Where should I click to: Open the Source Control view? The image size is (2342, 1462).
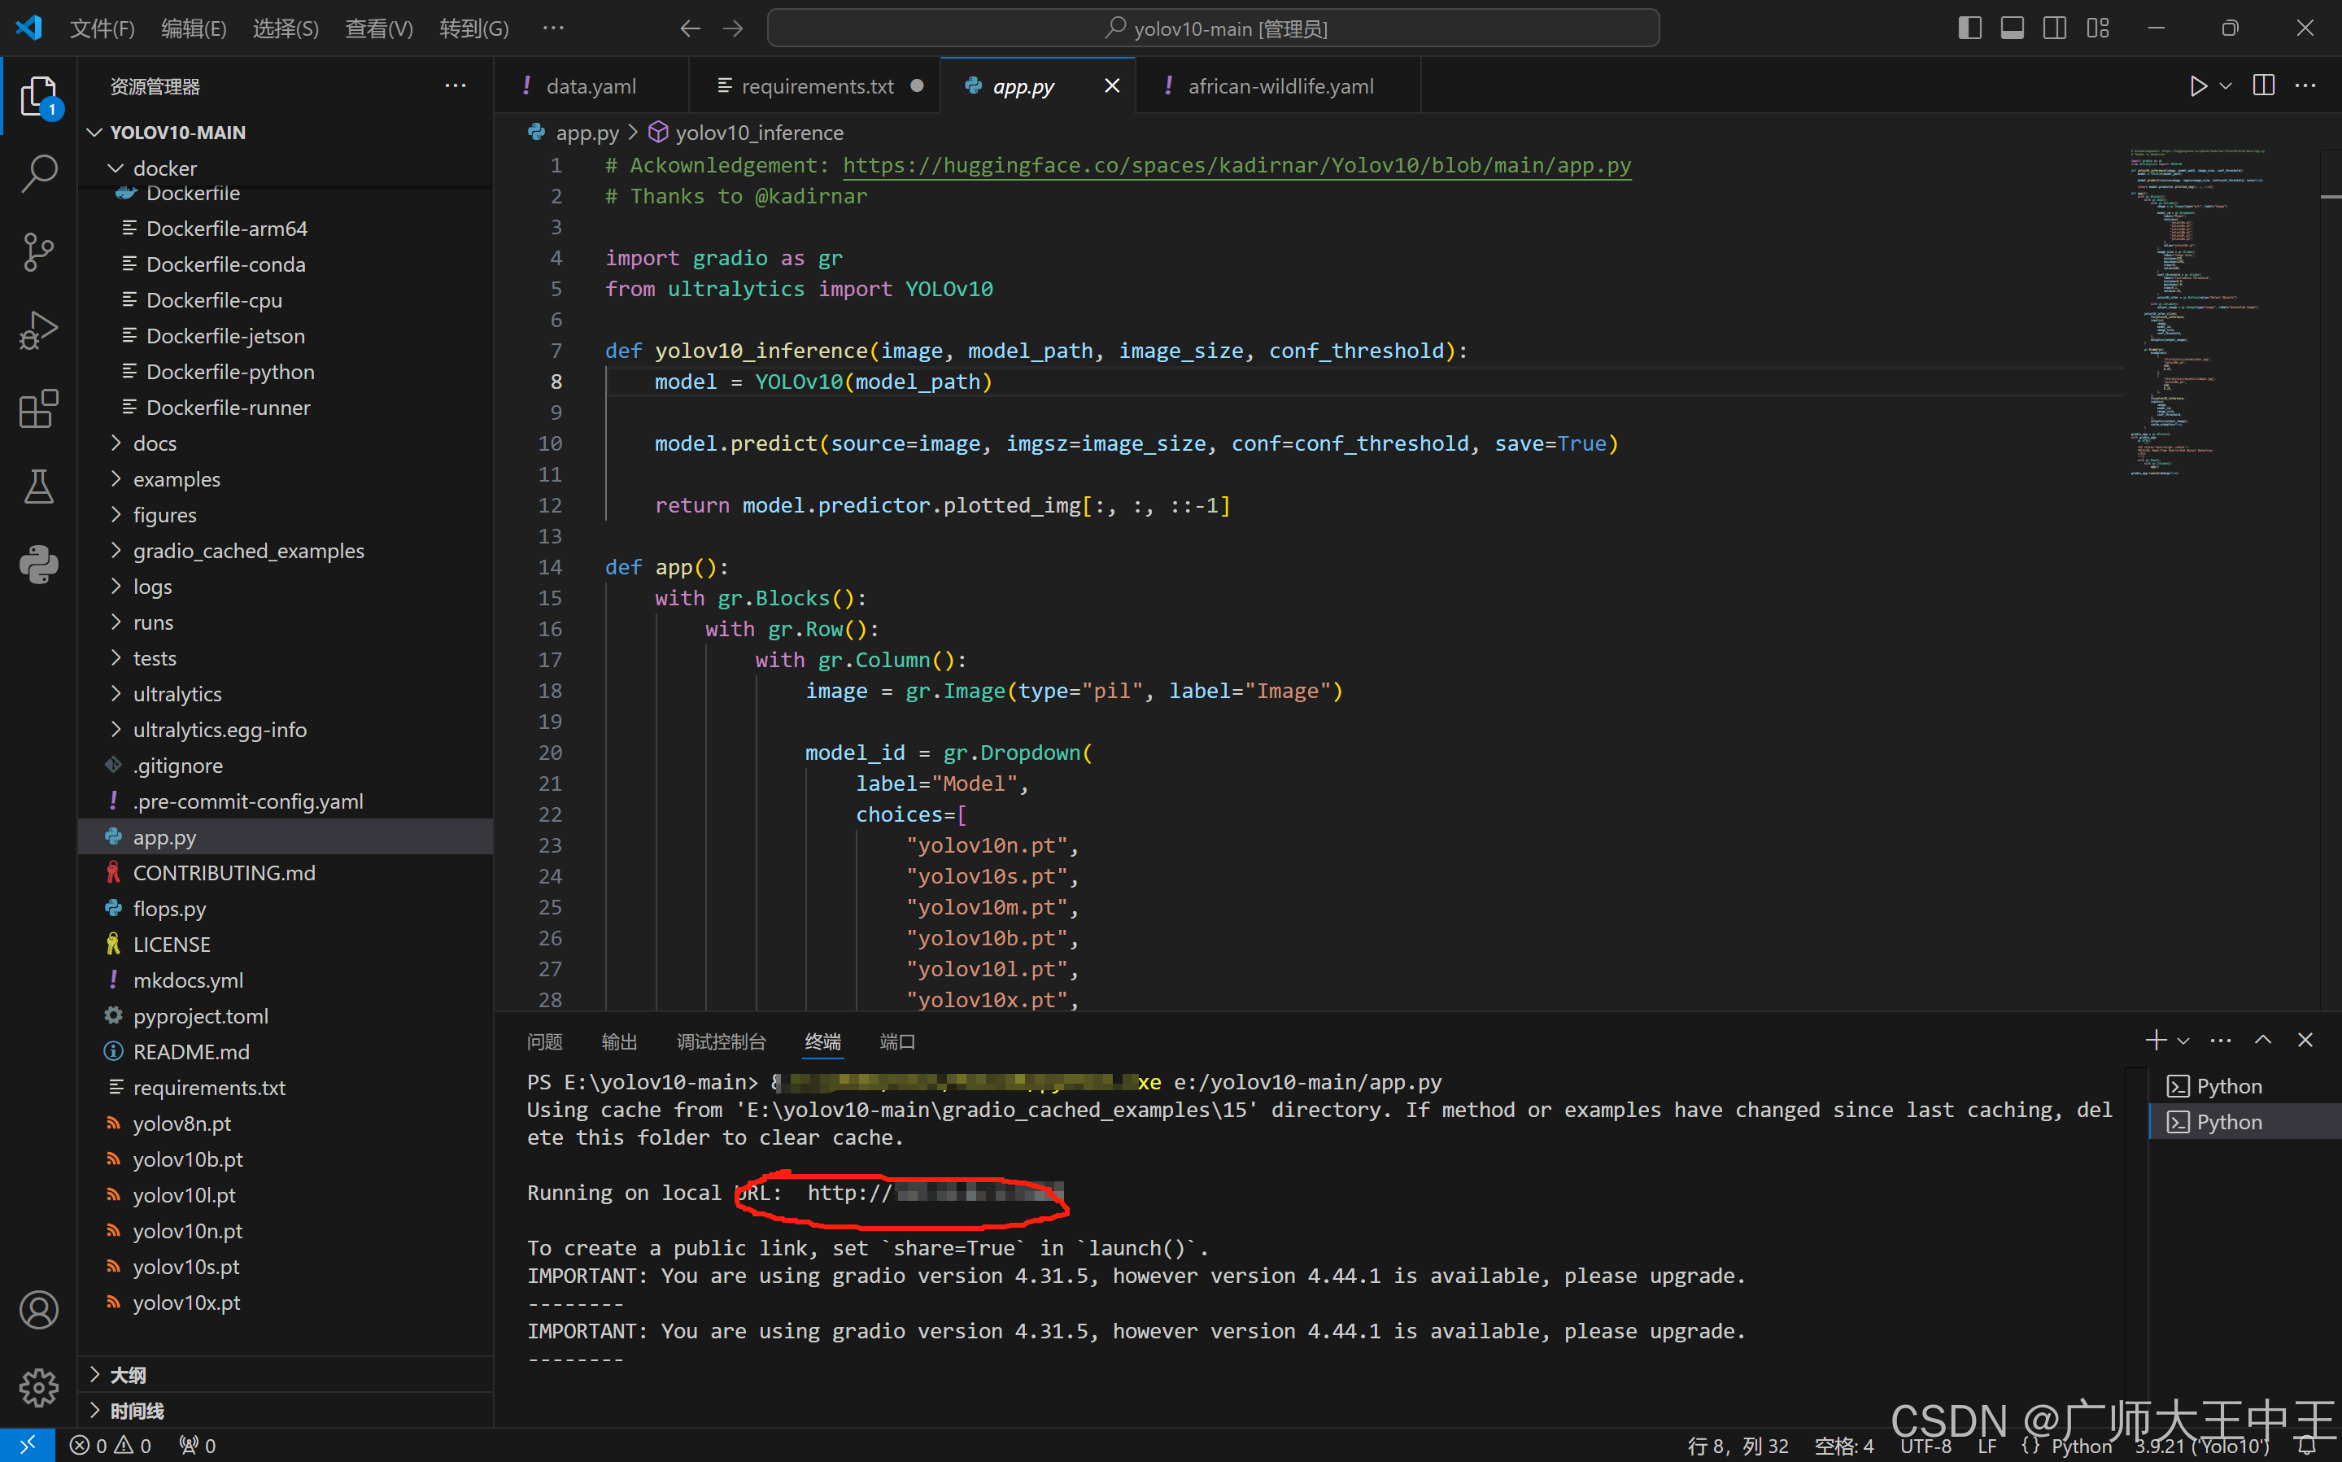[x=39, y=252]
